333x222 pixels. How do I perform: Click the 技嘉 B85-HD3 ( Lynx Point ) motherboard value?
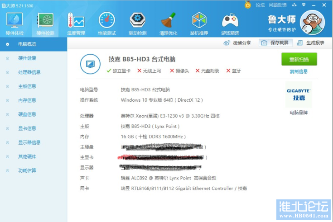point(150,126)
